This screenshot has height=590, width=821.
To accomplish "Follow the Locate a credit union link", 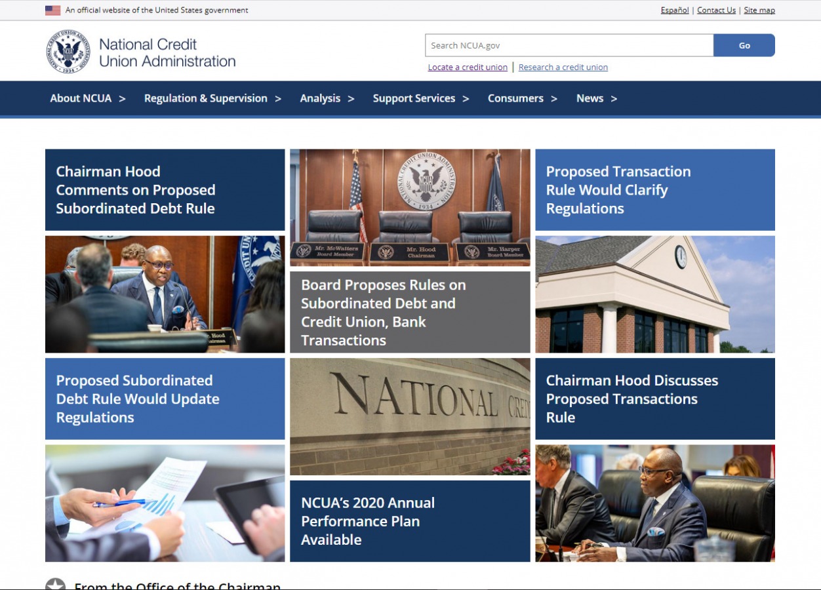I will 468,68.
